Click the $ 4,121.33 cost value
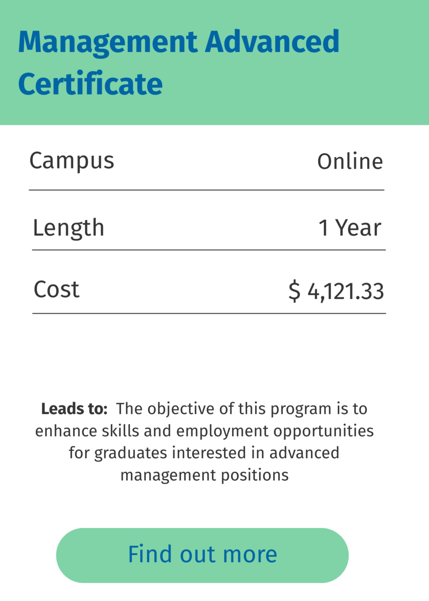Image resolution: width=429 pixels, height=601 pixels. pyautogui.click(x=336, y=291)
